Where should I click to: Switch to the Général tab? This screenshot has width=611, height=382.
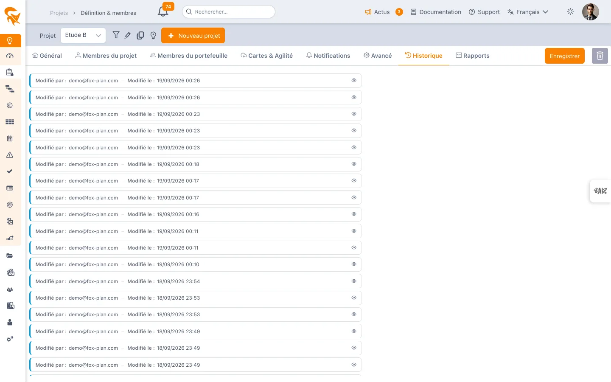(x=47, y=56)
